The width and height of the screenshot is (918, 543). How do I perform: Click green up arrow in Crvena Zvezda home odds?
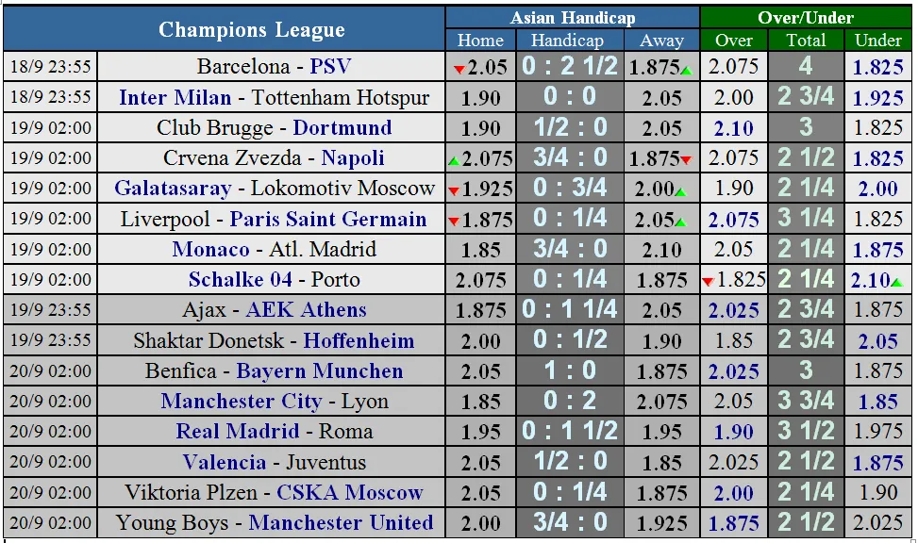(x=454, y=160)
